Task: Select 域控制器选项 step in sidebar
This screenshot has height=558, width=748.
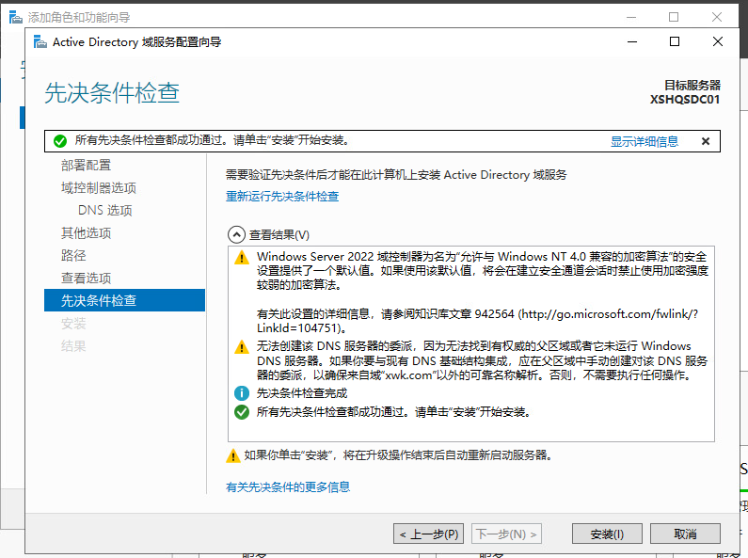Action: tap(99, 187)
